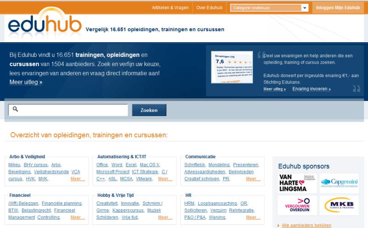Click the Zoeken button
Viewport: 368px width, 228px height.
[x=149, y=110]
